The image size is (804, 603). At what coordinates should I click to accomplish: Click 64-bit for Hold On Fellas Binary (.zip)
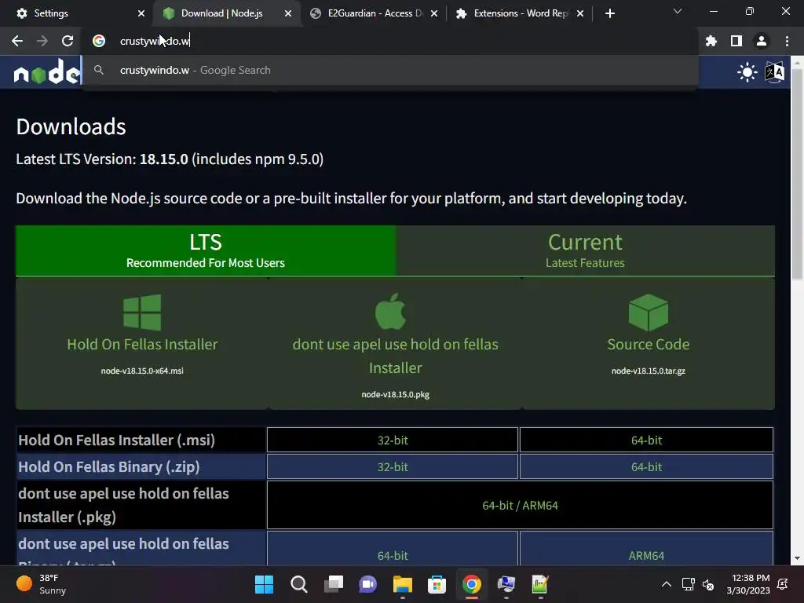(x=646, y=466)
